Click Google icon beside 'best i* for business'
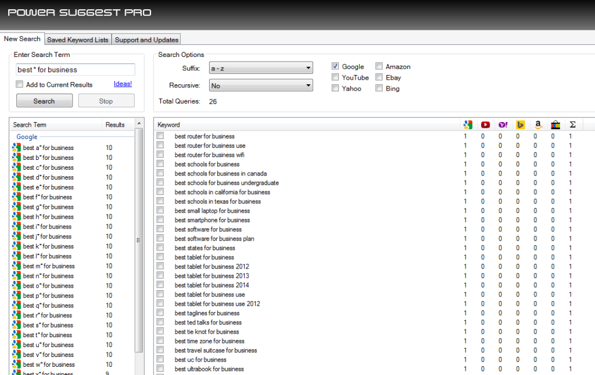595x375 pixels. coord(16,227)
